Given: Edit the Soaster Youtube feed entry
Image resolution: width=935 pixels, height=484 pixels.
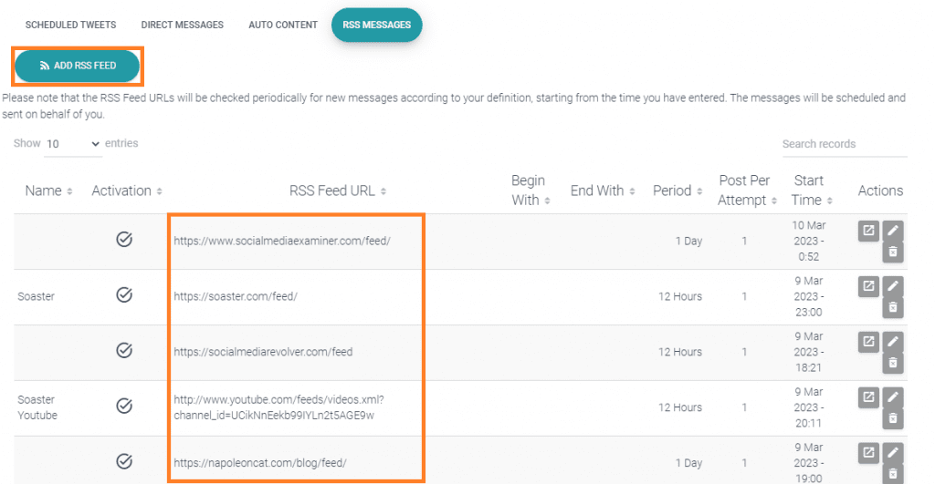Looking at the screenshot, I should tap(893, 397).
